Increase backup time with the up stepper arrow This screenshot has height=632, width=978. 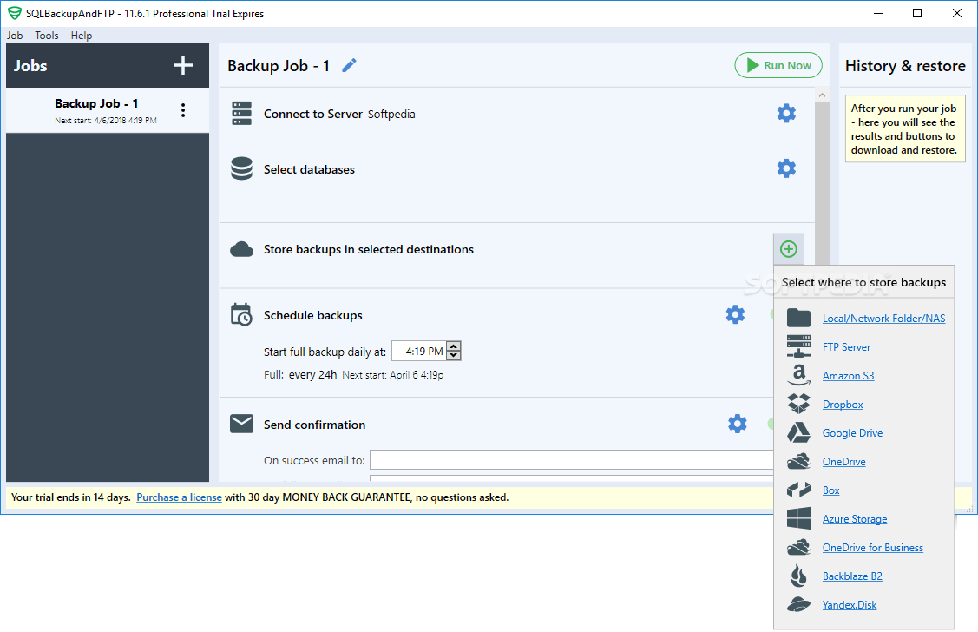coord(453,346)
